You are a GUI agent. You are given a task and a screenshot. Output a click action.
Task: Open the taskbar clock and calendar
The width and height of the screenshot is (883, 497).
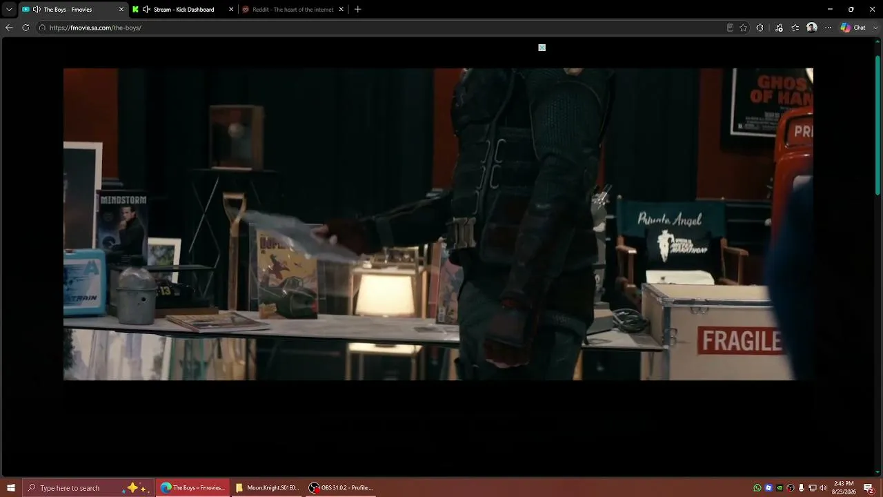click(844, 488)
